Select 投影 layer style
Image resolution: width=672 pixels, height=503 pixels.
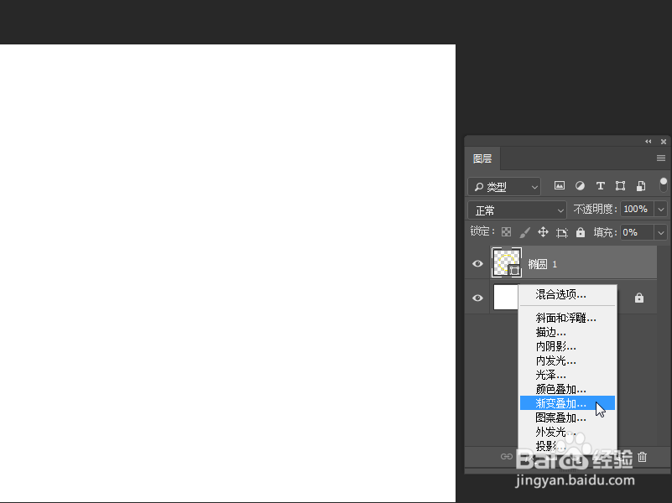coord(567,446)
